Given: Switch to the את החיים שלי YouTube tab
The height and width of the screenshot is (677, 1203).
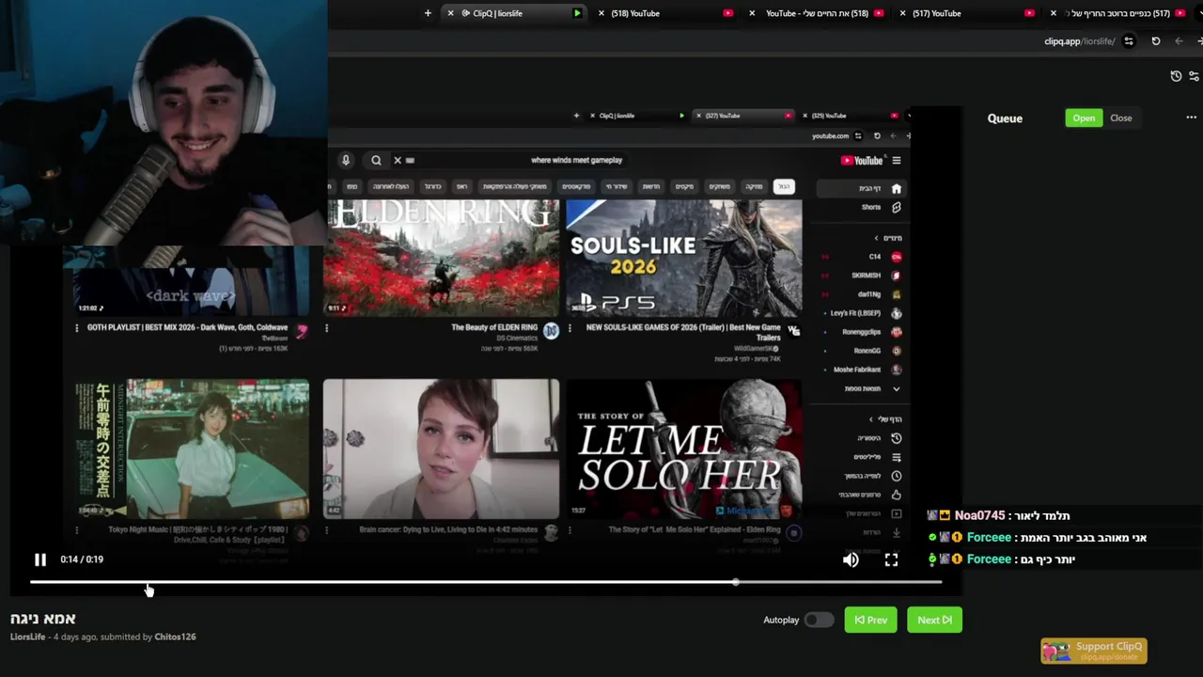Looking at the screenshot, I should pos(818,13).
